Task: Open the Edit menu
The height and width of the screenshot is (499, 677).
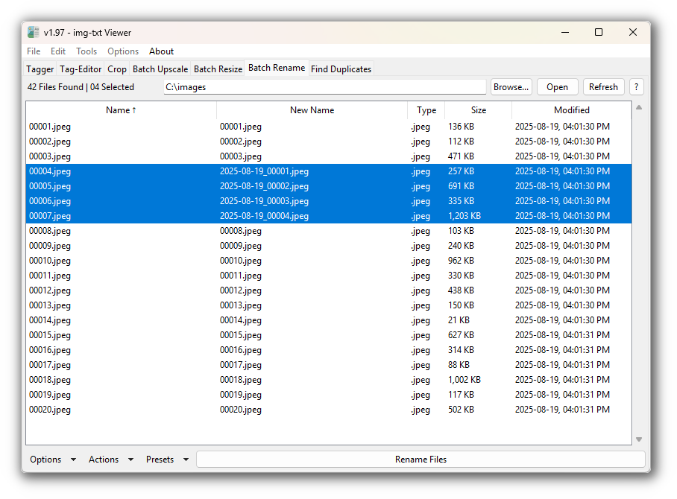Action: point(58,51)
